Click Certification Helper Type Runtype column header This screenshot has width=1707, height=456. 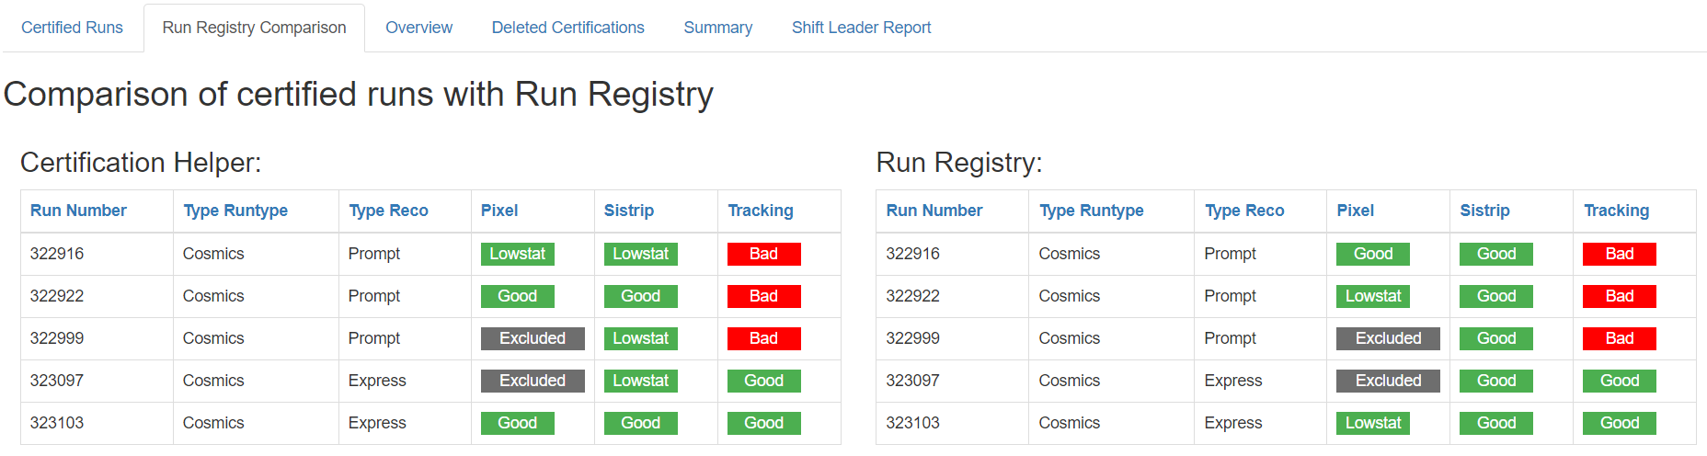tap(235, 211)
